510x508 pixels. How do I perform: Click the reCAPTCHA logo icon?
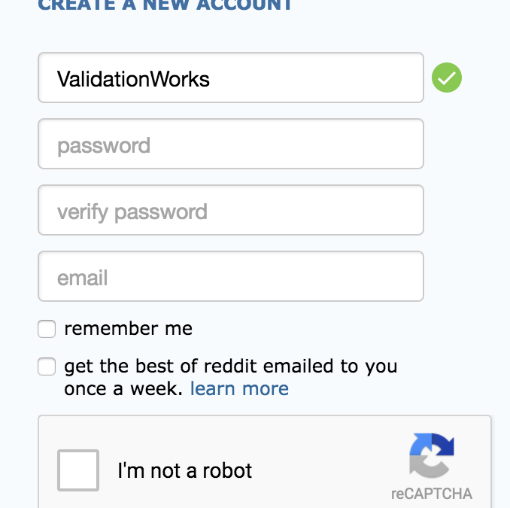[x=432, y=455]
